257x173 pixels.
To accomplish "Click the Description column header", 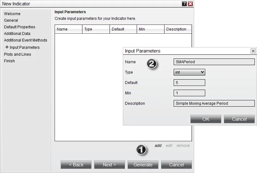I will 178,29.
